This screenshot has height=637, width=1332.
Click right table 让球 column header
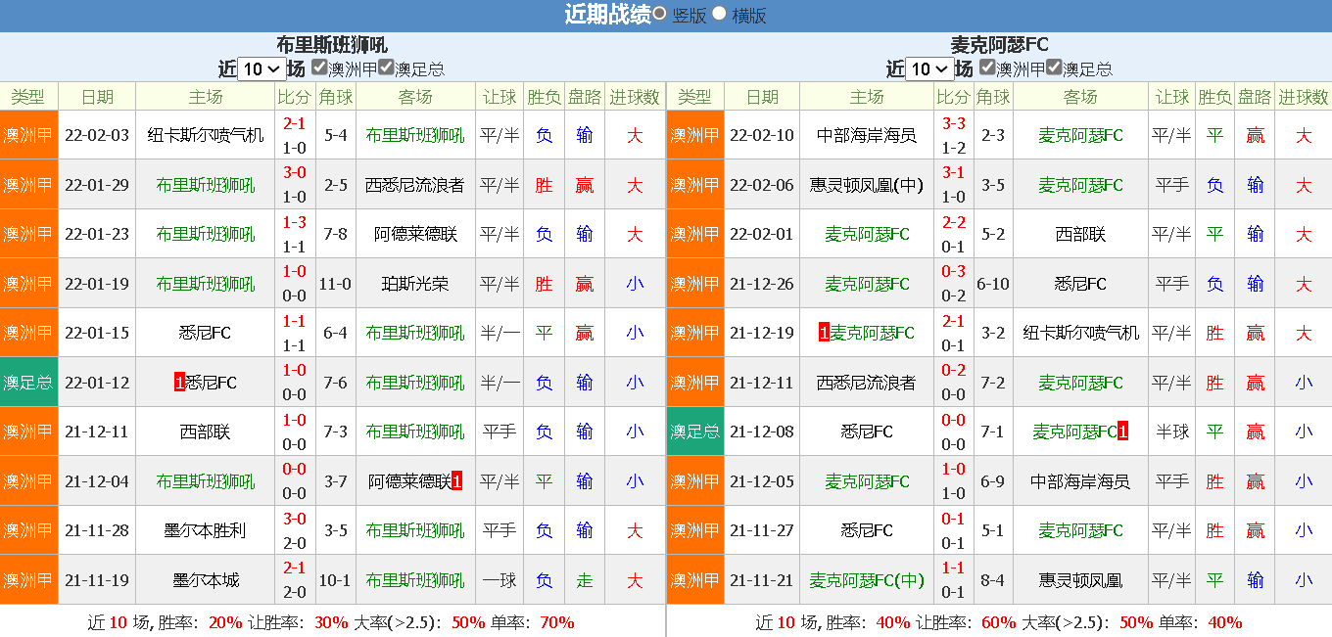1172,96
